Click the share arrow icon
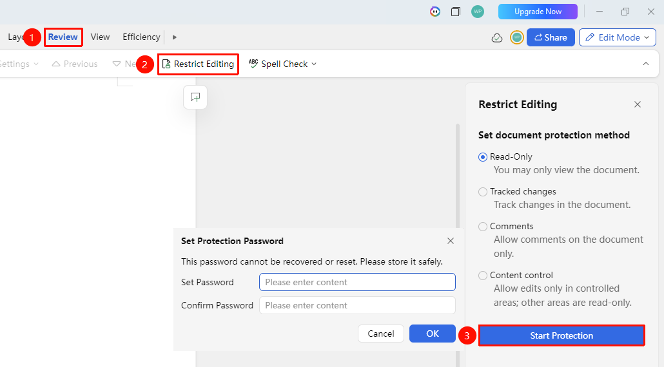Image resolution: width=664 pixels, height=367 pixels. tap(538, 37)
